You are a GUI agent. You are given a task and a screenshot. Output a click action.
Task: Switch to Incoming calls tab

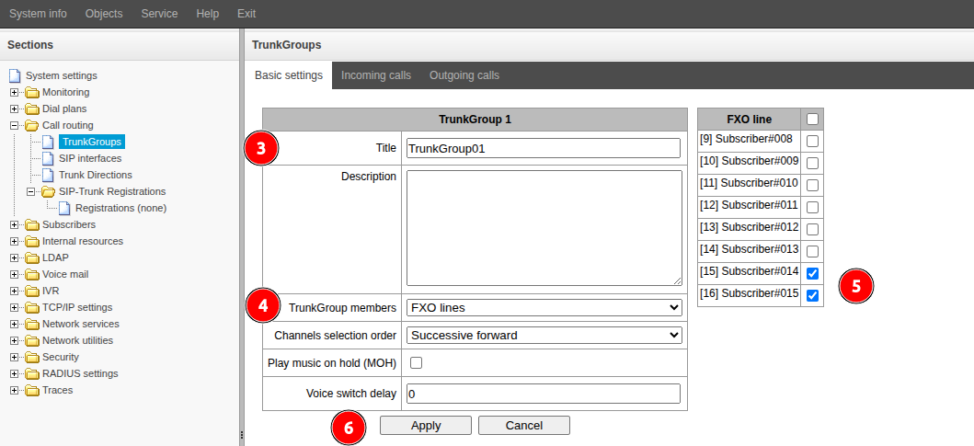coord(376,75)
